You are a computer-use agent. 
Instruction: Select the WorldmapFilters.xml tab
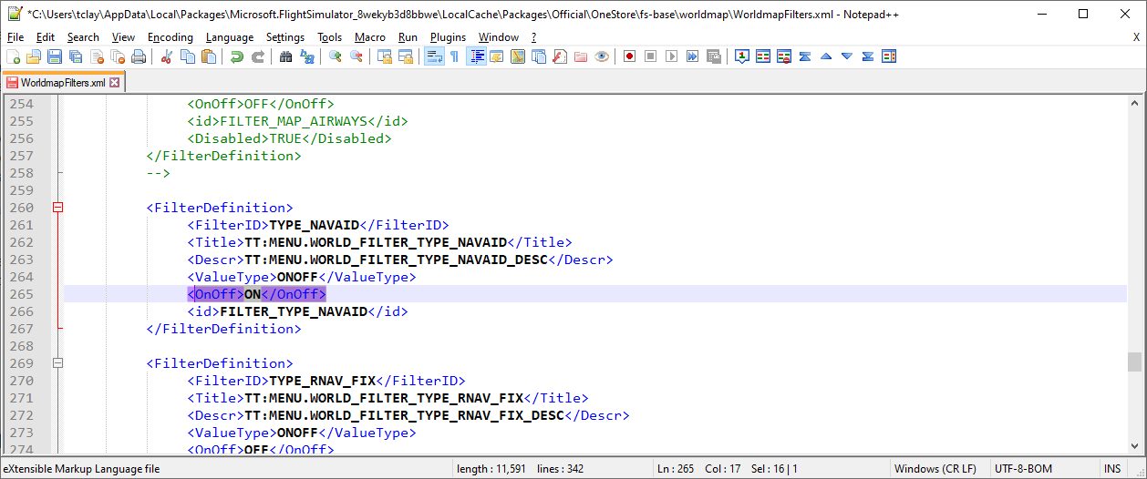tap(62, 83)
